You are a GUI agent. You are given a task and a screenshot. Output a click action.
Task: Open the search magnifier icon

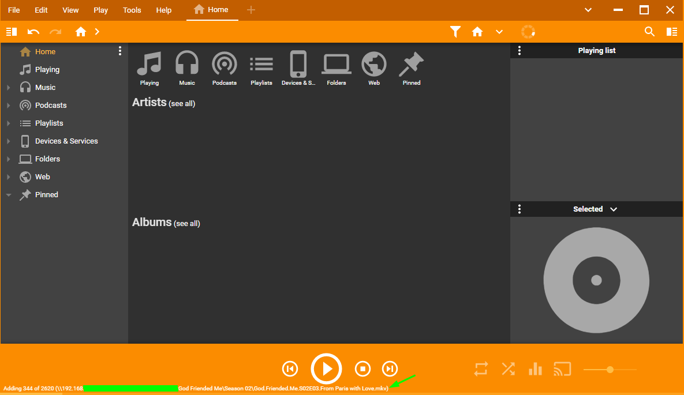(x=649, y=32)
